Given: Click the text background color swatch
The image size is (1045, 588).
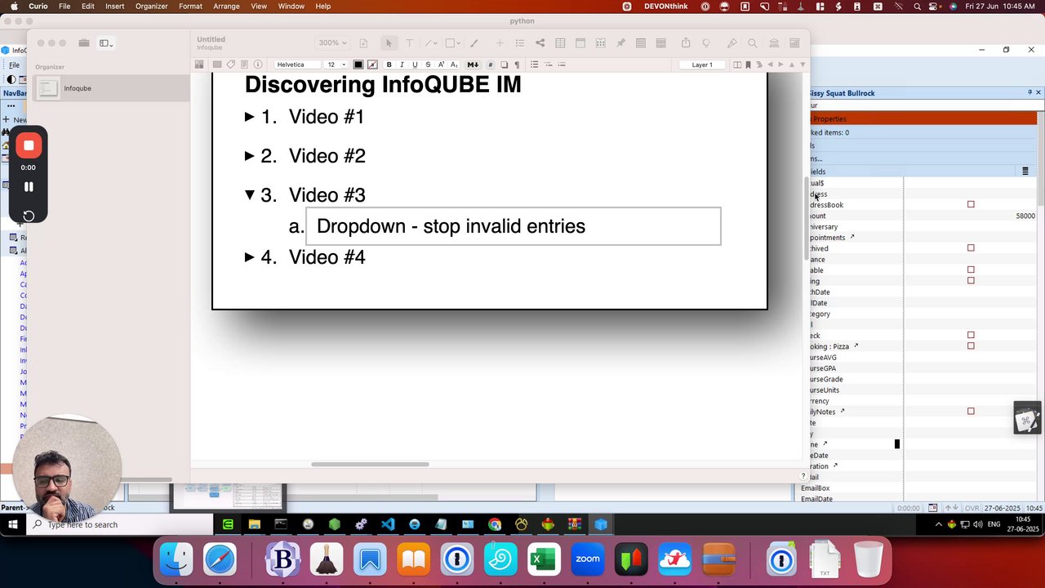Looking at the screenshot, I should pos(373,65).
